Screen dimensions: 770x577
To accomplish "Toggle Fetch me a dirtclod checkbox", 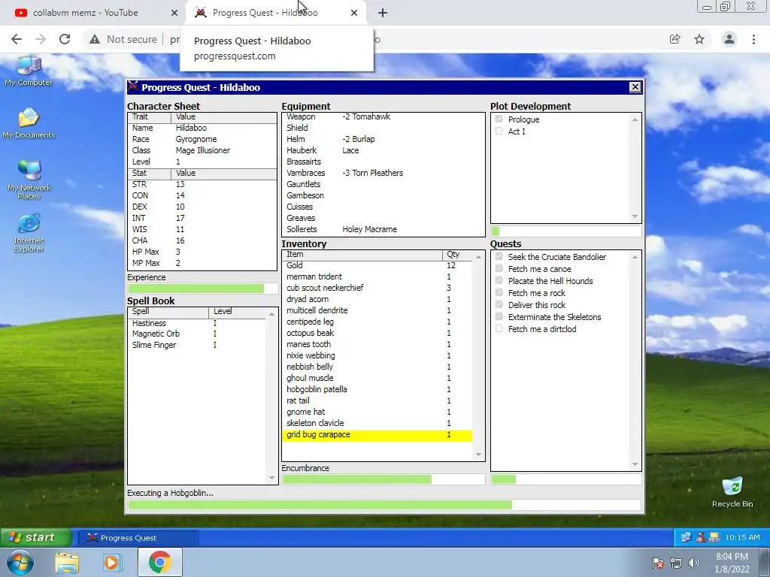I will (x=499, y=329).
